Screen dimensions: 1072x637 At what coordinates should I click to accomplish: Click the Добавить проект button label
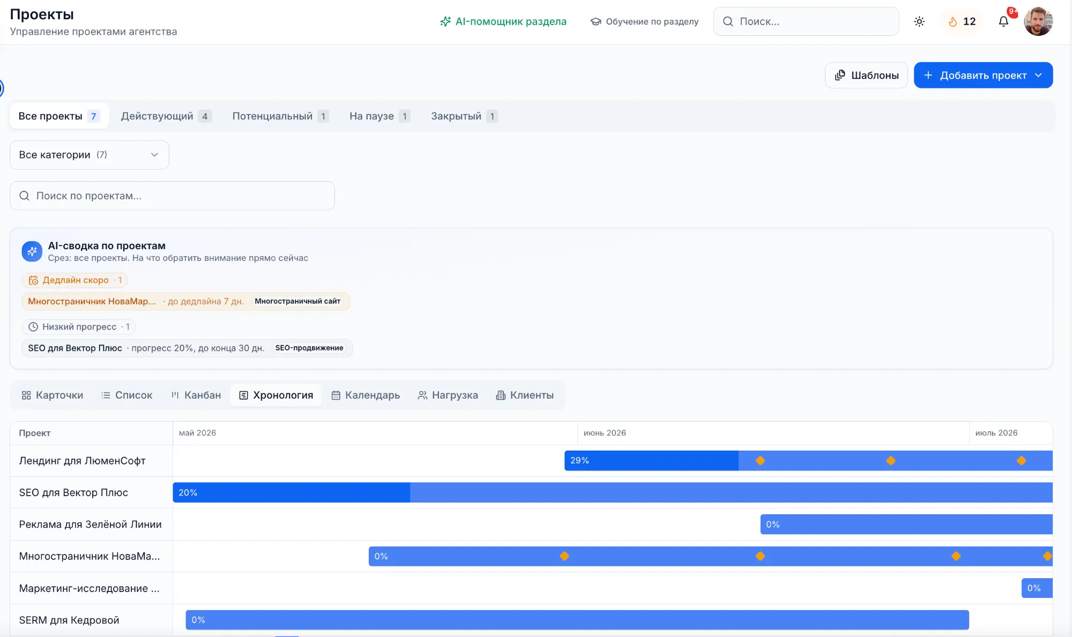[x=983, y=75]
